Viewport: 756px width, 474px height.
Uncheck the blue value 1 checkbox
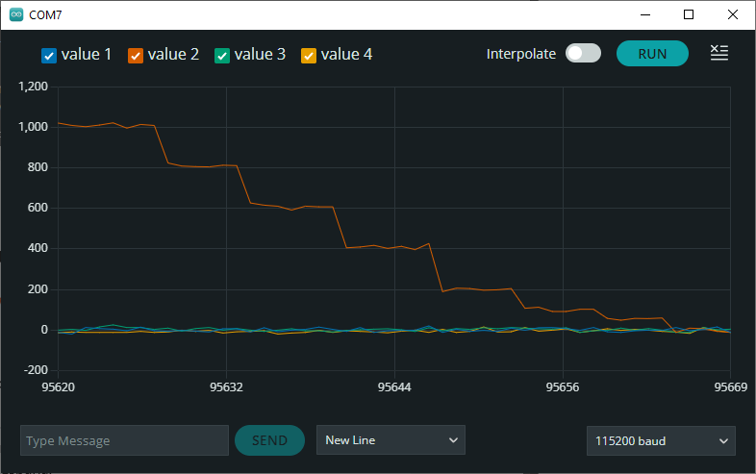pos(49,55)
